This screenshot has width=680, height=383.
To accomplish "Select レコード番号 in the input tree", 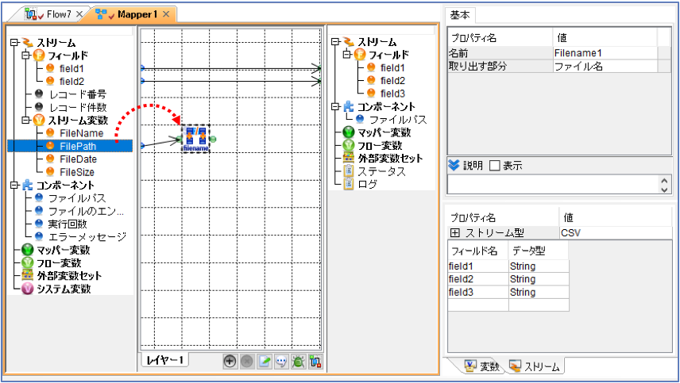I will click(x=78, y=94).
